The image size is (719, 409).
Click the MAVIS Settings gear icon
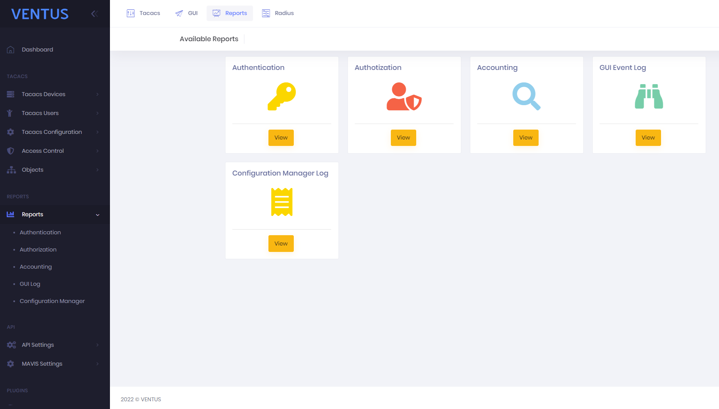(x=11, y=364)
